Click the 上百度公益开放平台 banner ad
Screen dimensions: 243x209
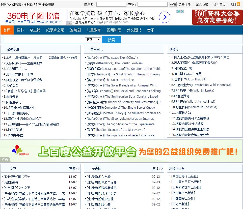pyautogui.click(x=121, y=151)
